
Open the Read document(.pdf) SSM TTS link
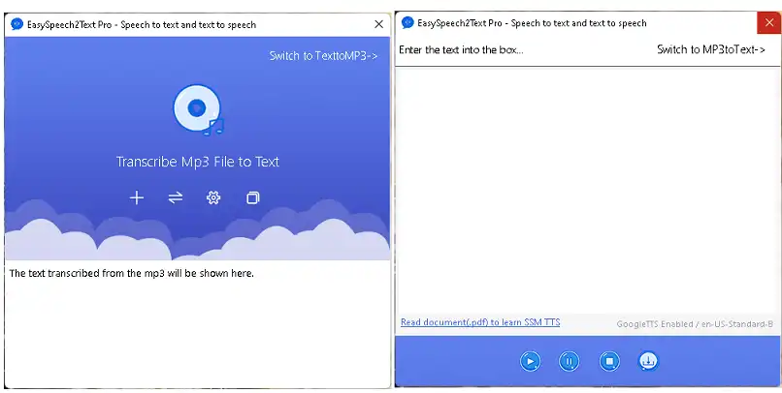click(480, 322)
